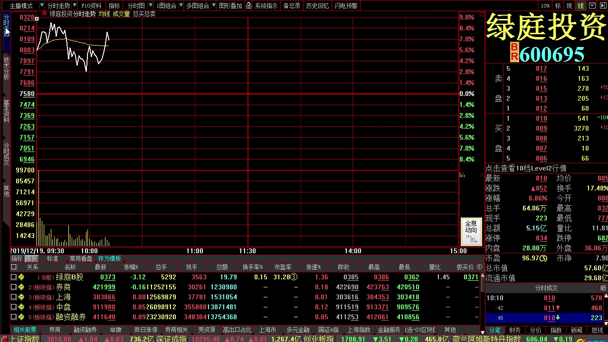This screenshot has height=342, width=608.
Task: Click the 换手率% column header
Action: (253, 267)
